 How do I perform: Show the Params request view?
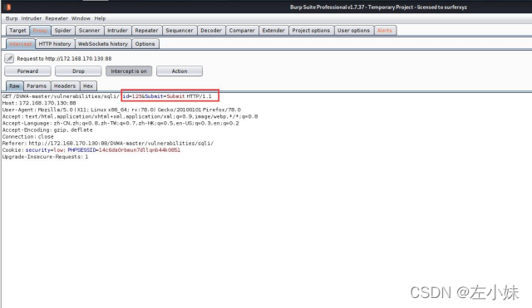(x=37, y=86)
